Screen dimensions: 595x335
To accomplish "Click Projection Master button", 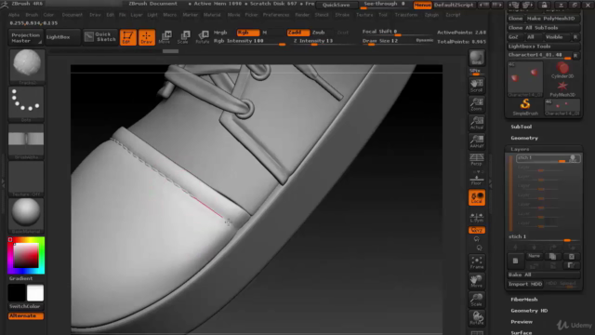I will coord(25,37).
